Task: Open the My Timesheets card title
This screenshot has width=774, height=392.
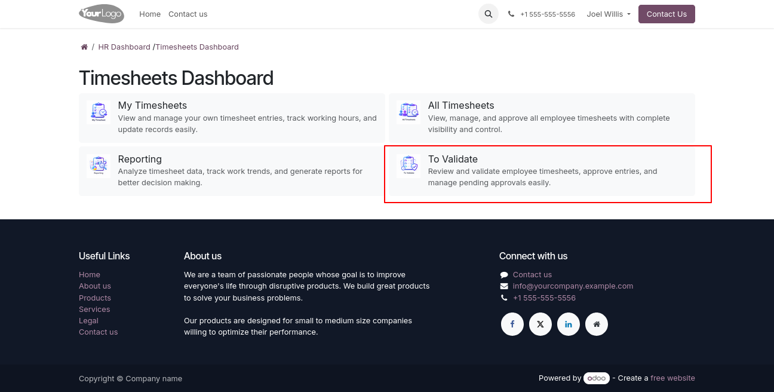Action: [x=152, y=106]
